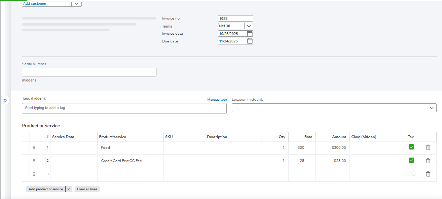Open the Invoice date calendar picker
This screenshot has width=442, height=199.
point(250,34)
